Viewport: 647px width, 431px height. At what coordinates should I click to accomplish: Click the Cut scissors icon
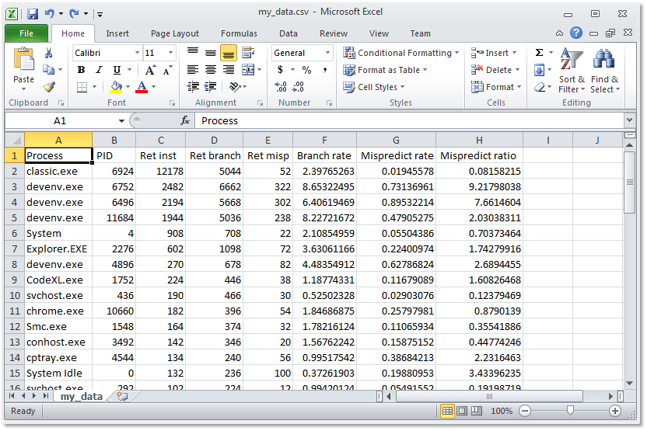[49, 53]
